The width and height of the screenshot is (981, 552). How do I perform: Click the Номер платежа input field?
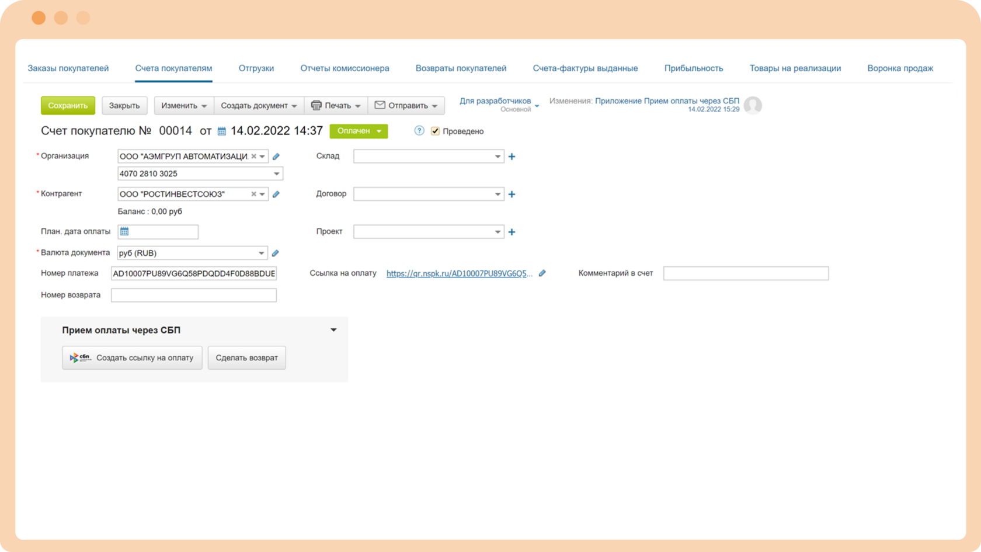tap(194, 273)
